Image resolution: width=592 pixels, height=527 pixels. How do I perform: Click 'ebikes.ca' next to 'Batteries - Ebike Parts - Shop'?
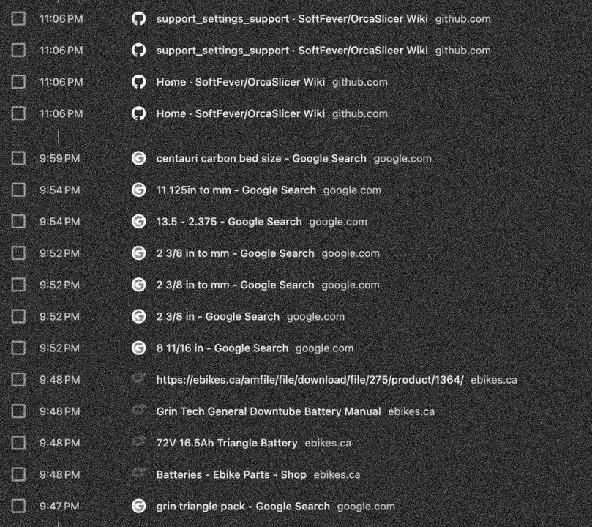point(337,474)
